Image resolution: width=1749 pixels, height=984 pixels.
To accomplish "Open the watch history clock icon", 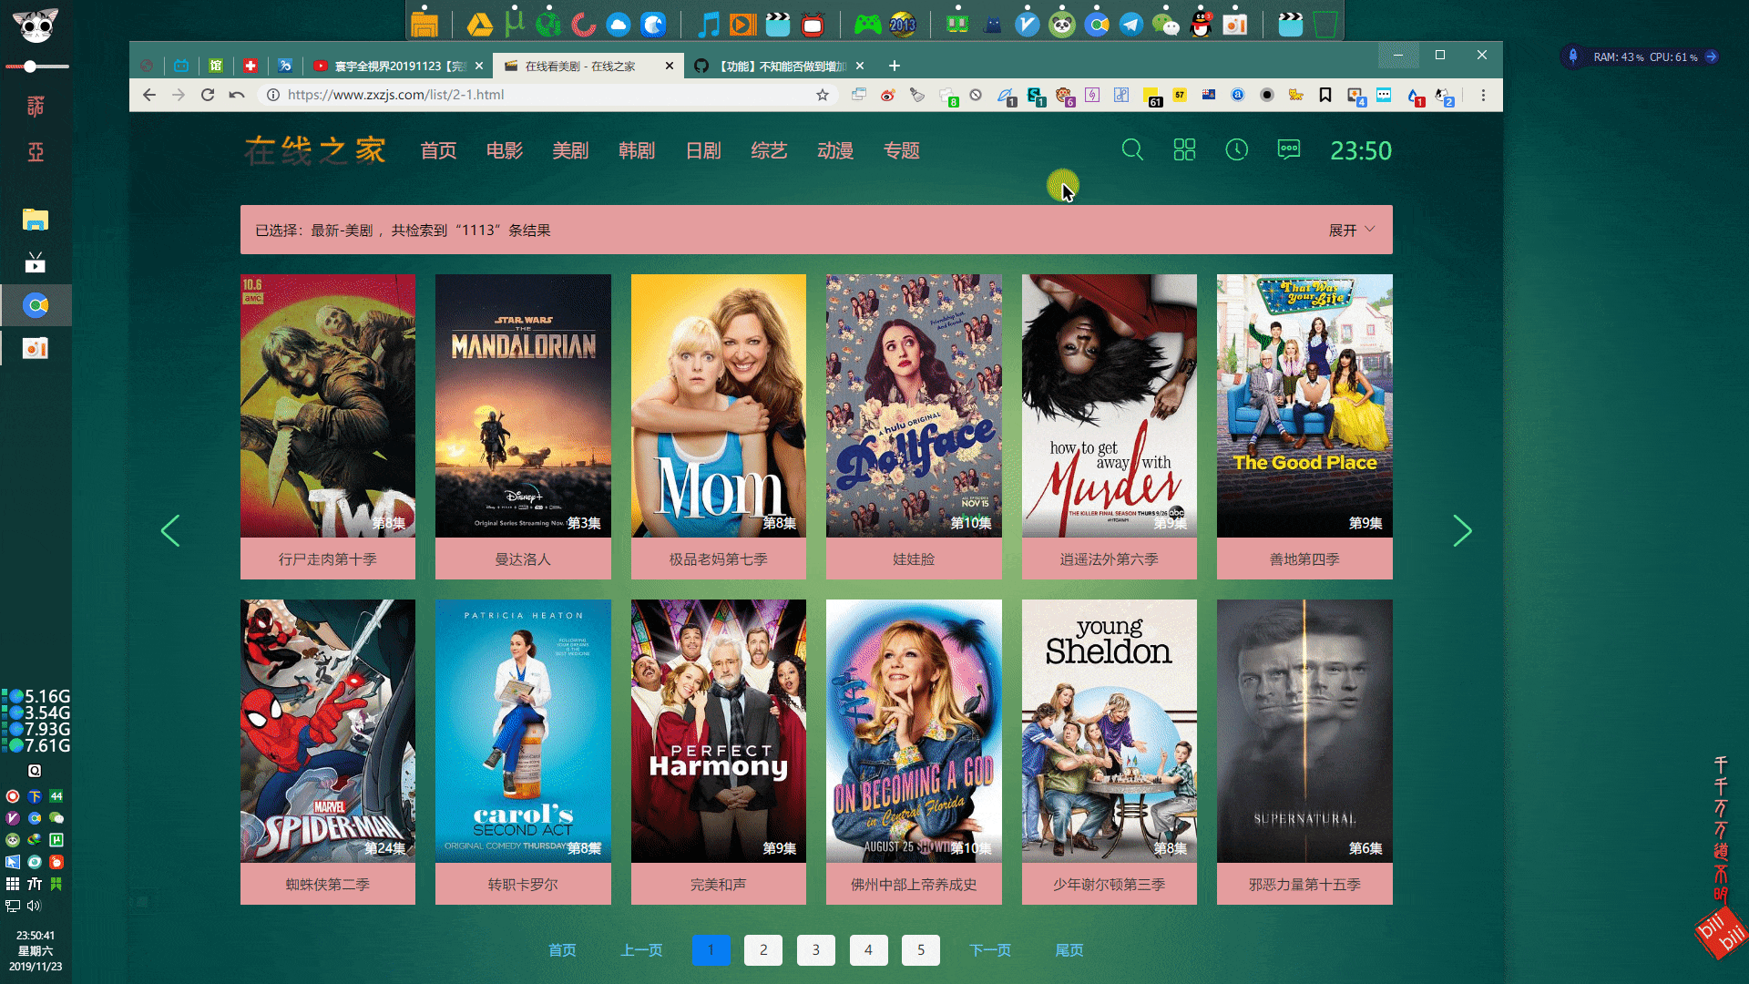I will click(x=1236, y=150).
